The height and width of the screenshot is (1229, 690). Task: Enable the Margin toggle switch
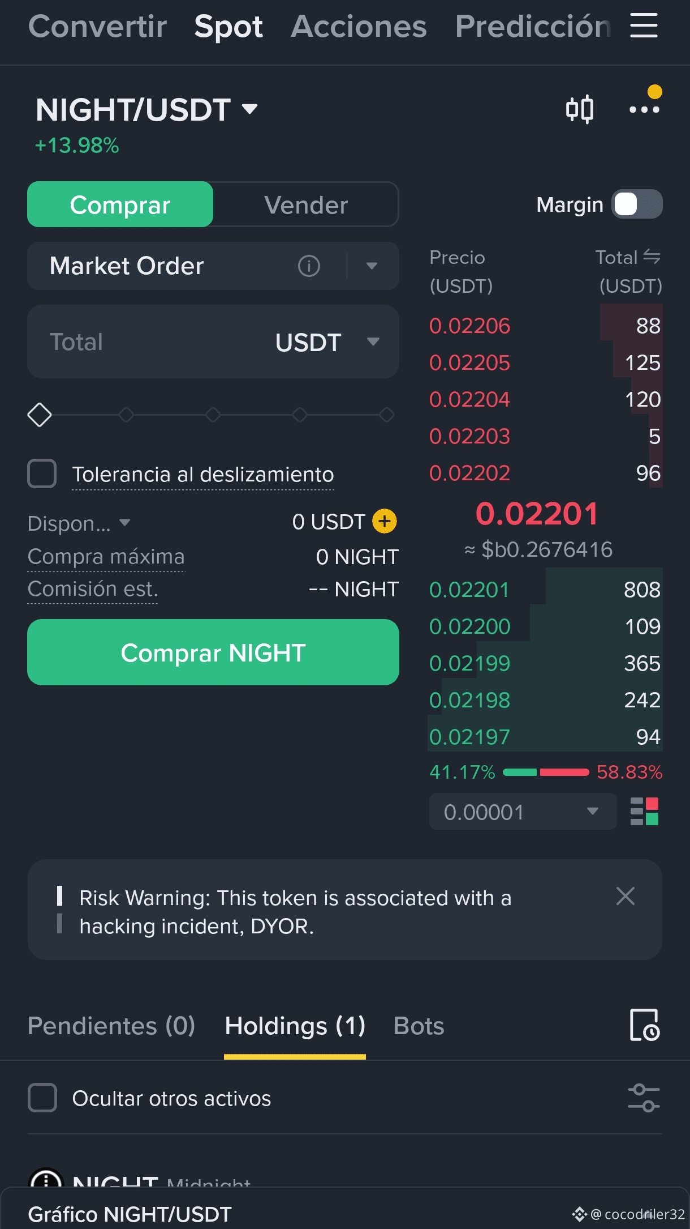point(637,204)
